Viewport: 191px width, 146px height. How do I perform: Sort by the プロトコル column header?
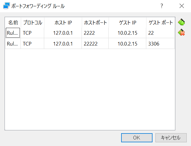32,22
